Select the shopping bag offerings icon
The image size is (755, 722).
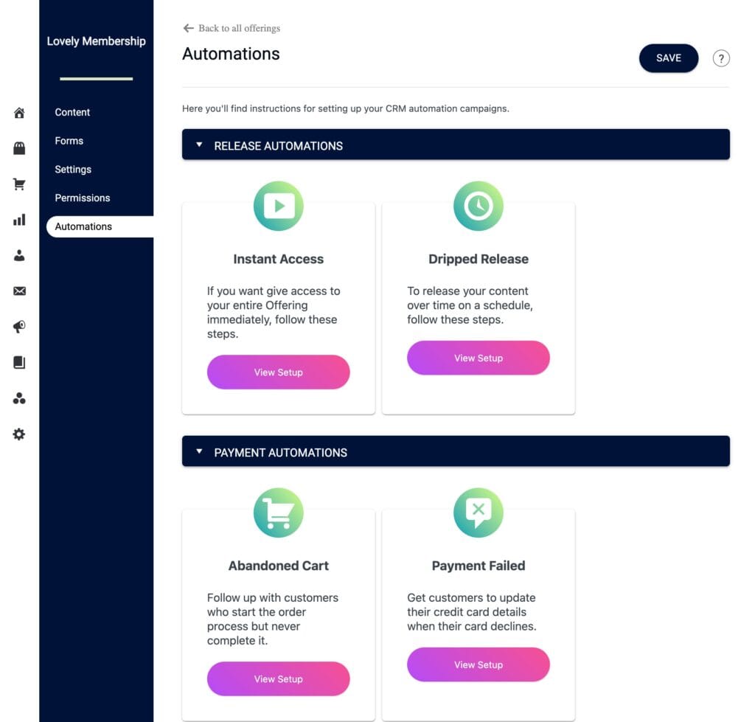18,148
